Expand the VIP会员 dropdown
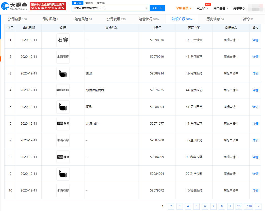 coord(184,8)
